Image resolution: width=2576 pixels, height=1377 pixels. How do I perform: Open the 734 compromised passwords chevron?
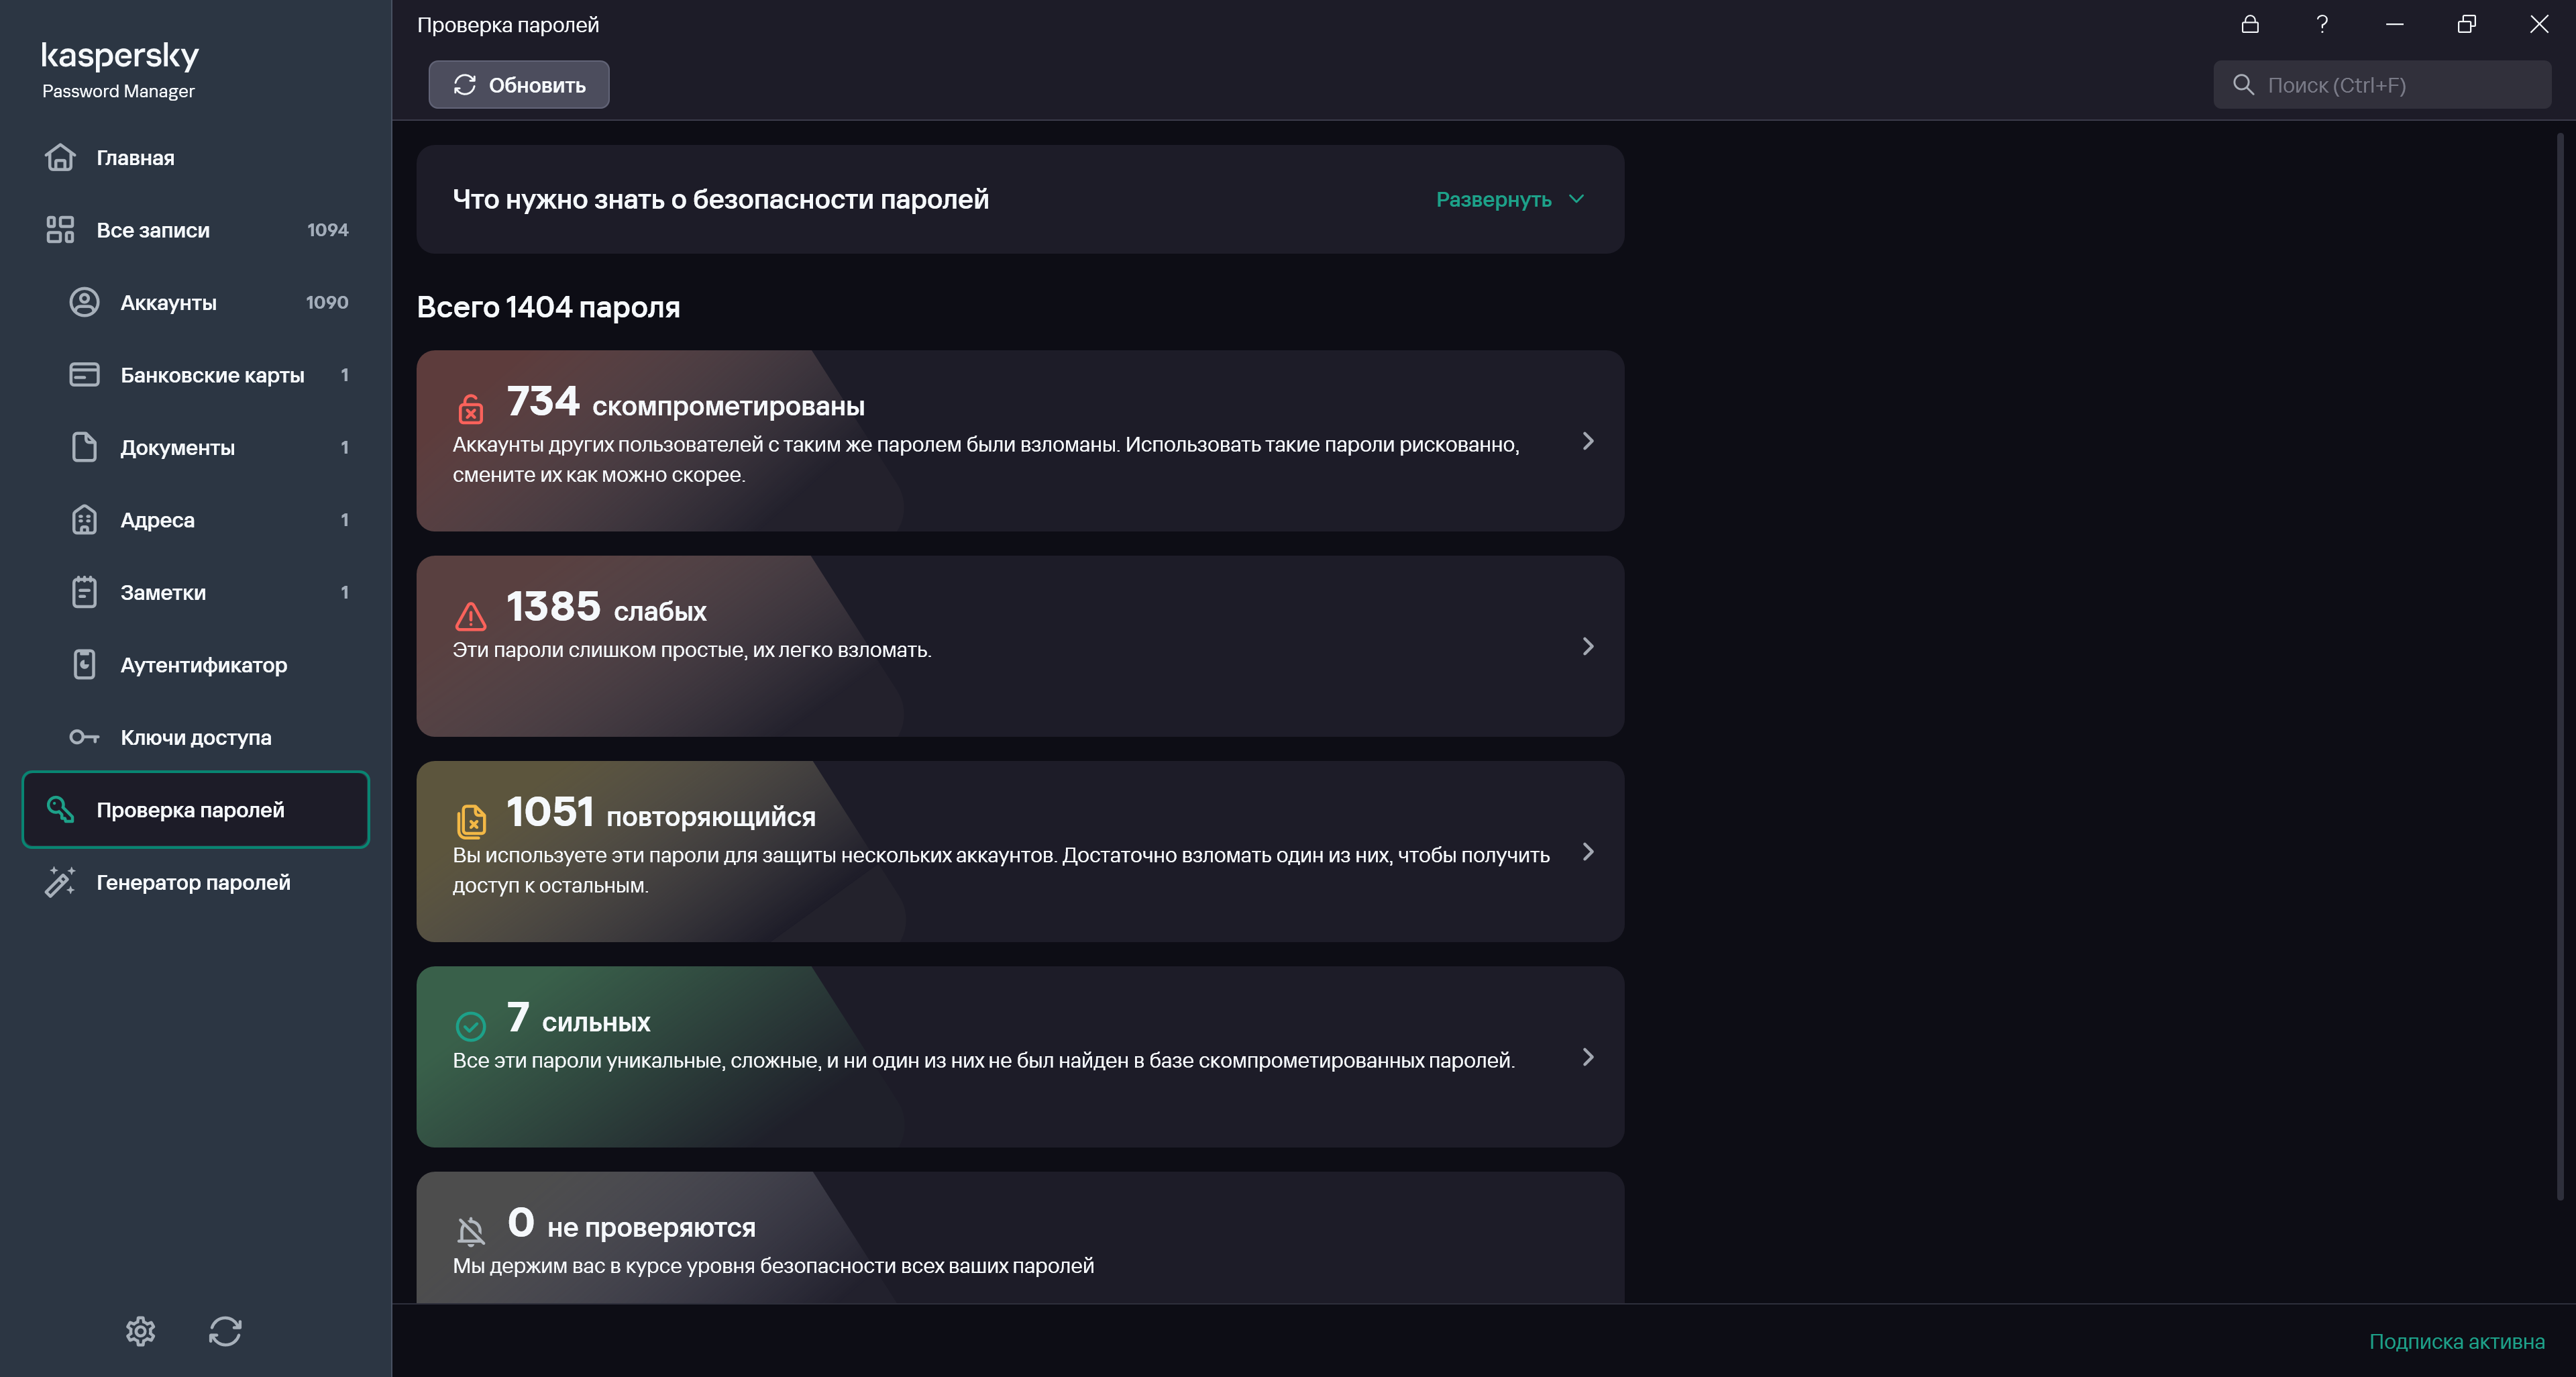[x=1588, y=441]
